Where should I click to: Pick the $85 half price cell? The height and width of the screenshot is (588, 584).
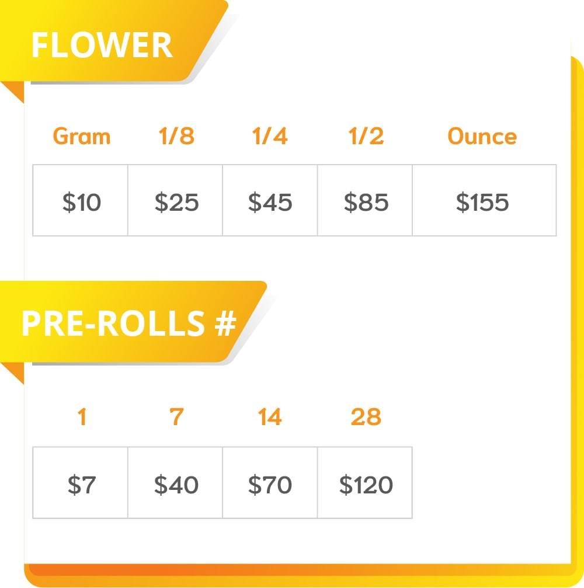(365, 200)
